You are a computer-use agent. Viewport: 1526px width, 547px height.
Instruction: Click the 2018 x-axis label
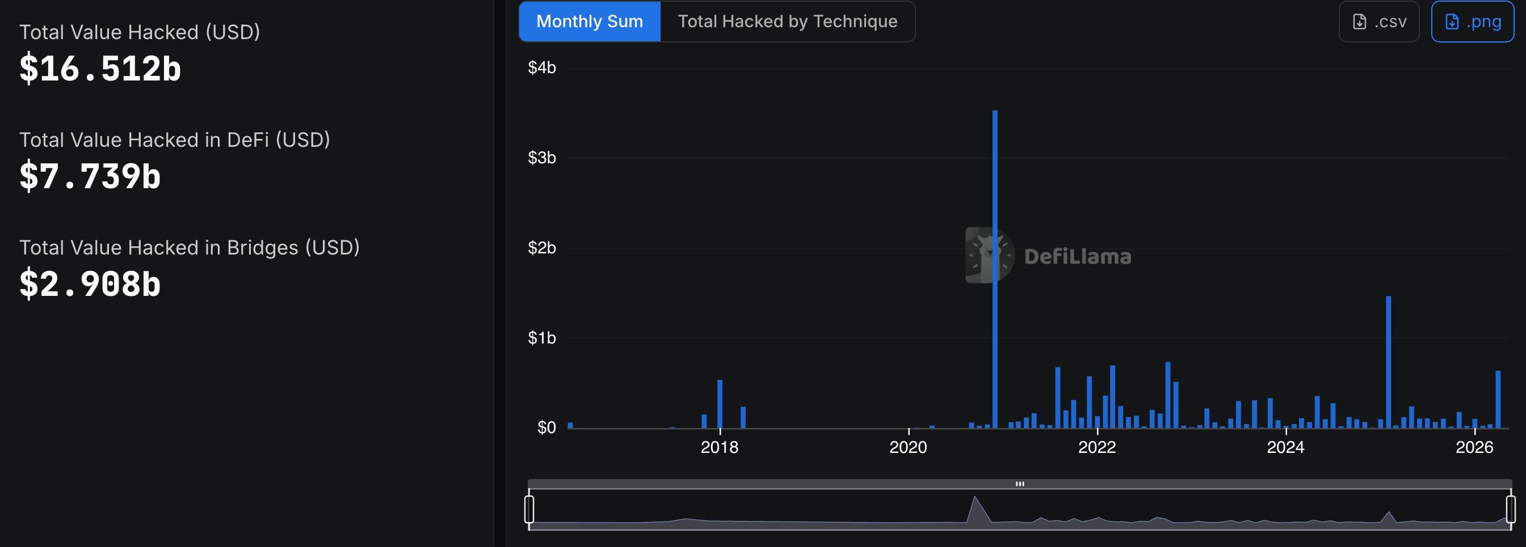(720, 447)
